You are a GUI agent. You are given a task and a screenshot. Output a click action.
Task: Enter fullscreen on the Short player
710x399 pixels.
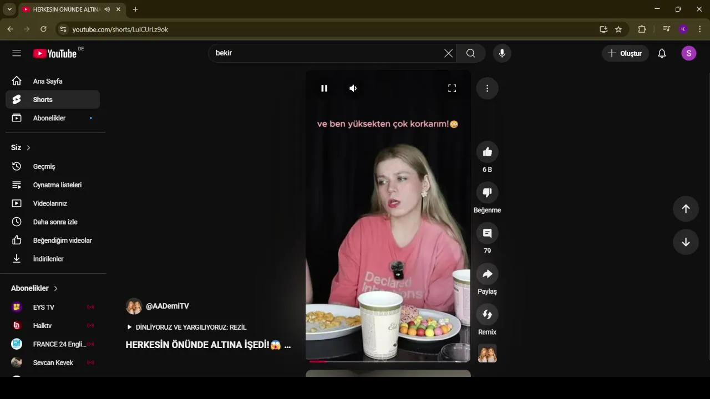point(452,88)
